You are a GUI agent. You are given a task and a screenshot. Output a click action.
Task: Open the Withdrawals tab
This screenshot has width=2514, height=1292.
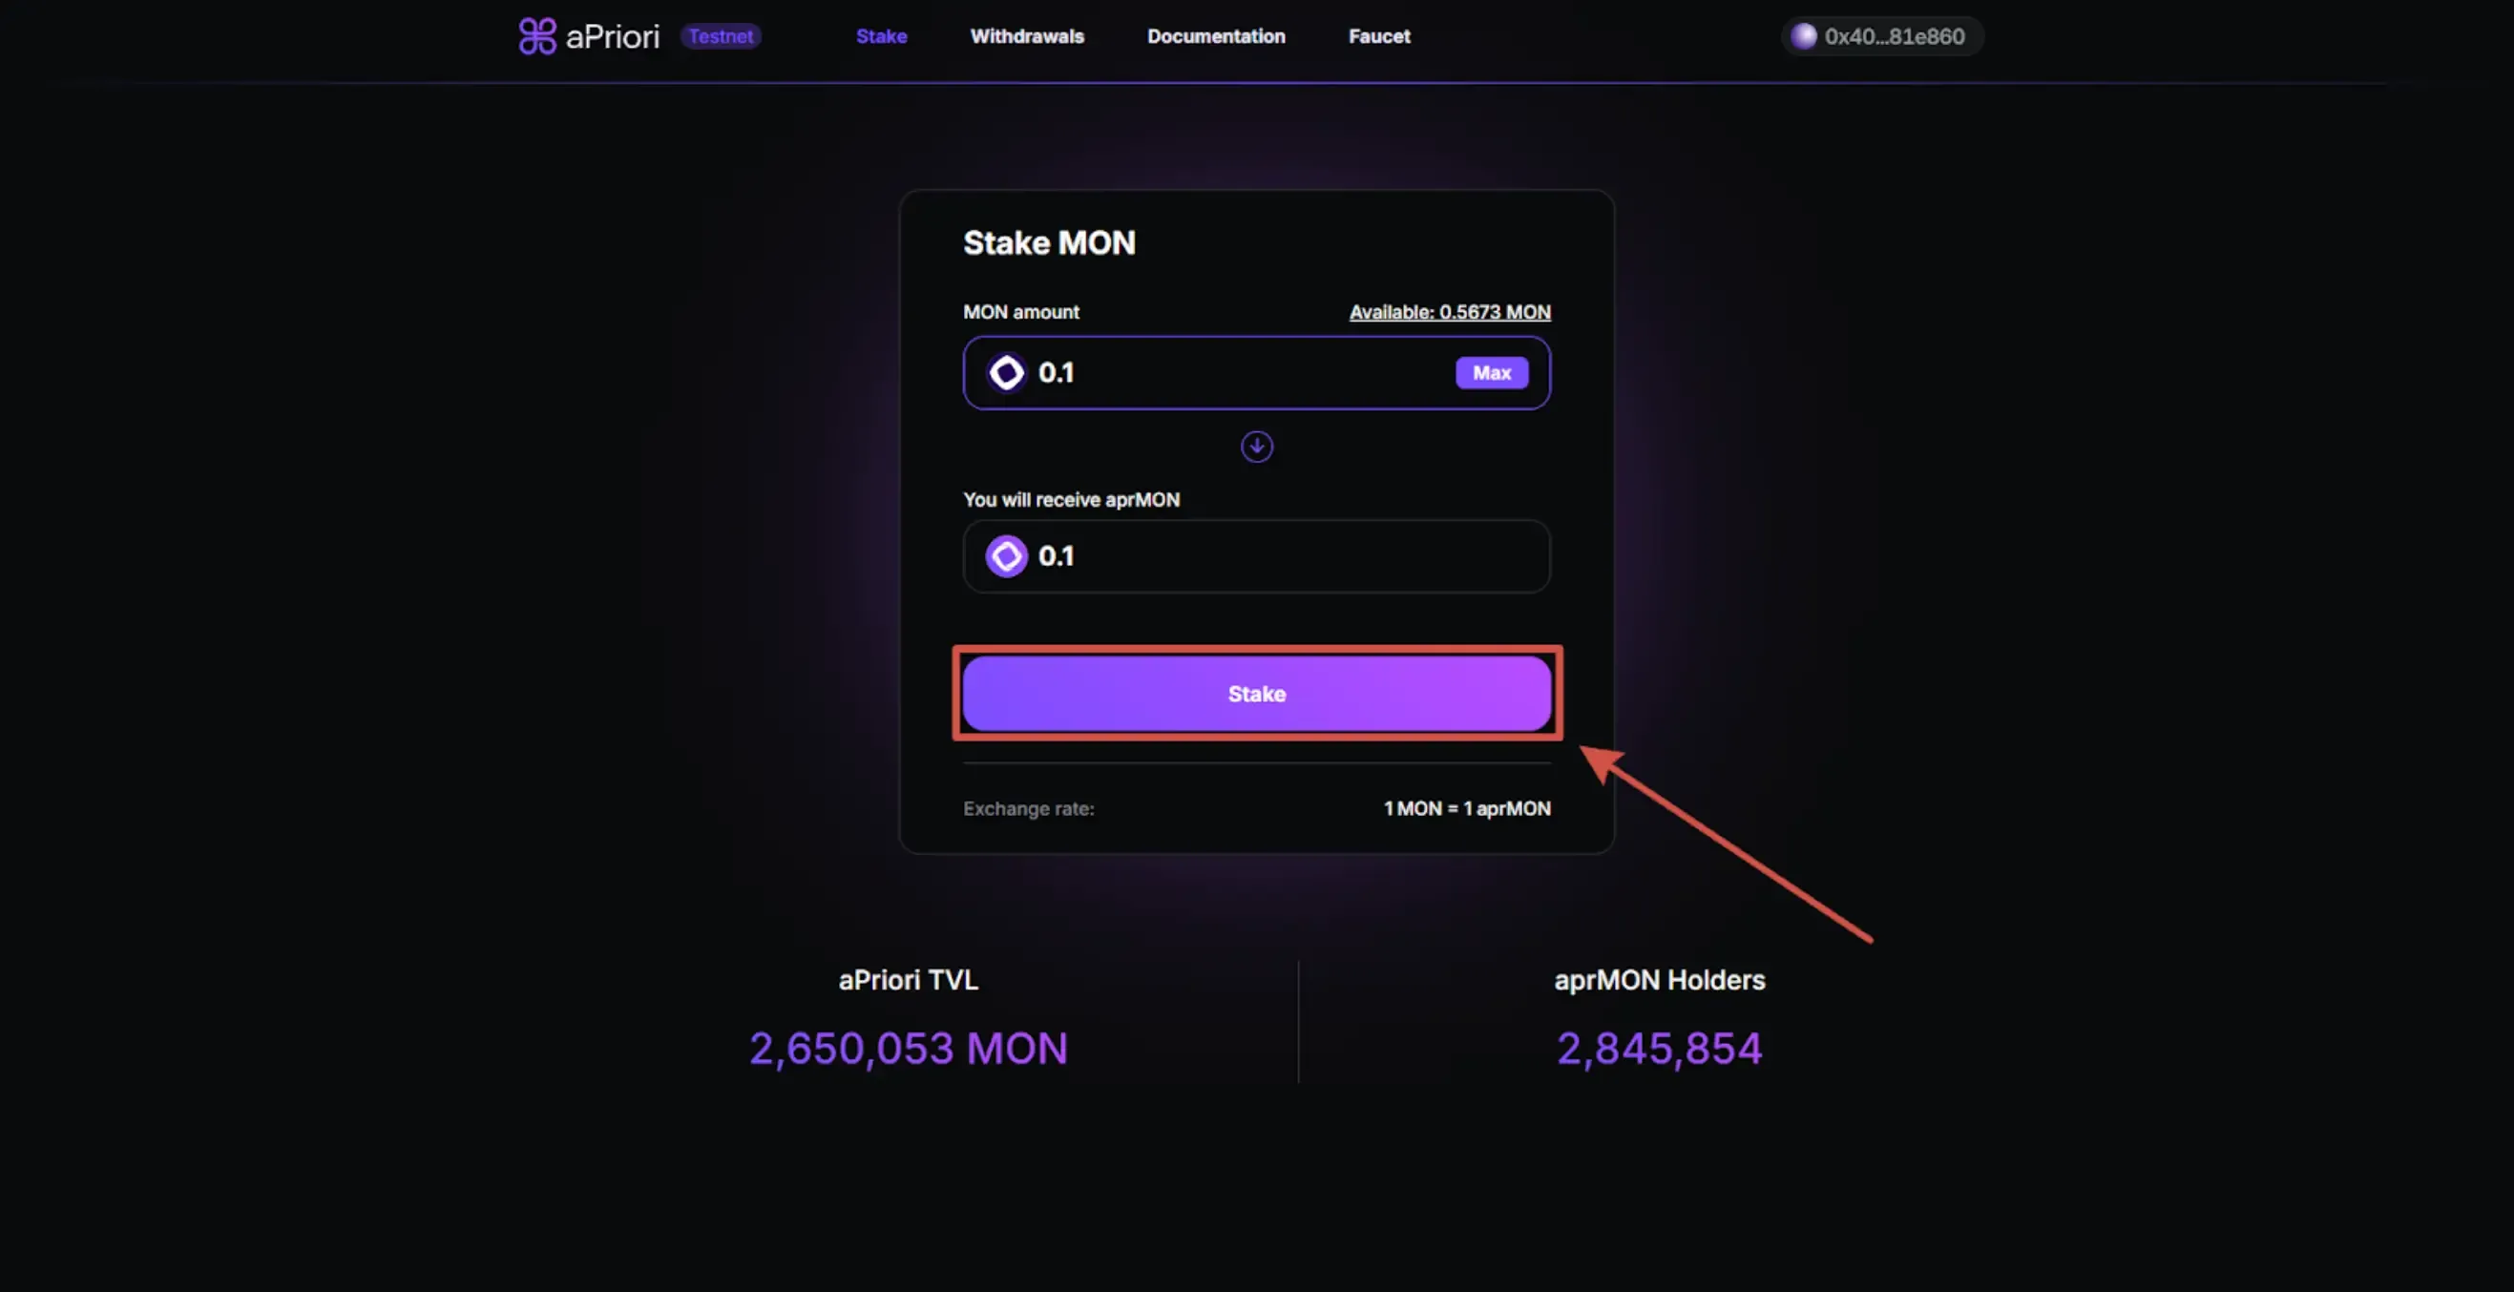coord(1027,37)
